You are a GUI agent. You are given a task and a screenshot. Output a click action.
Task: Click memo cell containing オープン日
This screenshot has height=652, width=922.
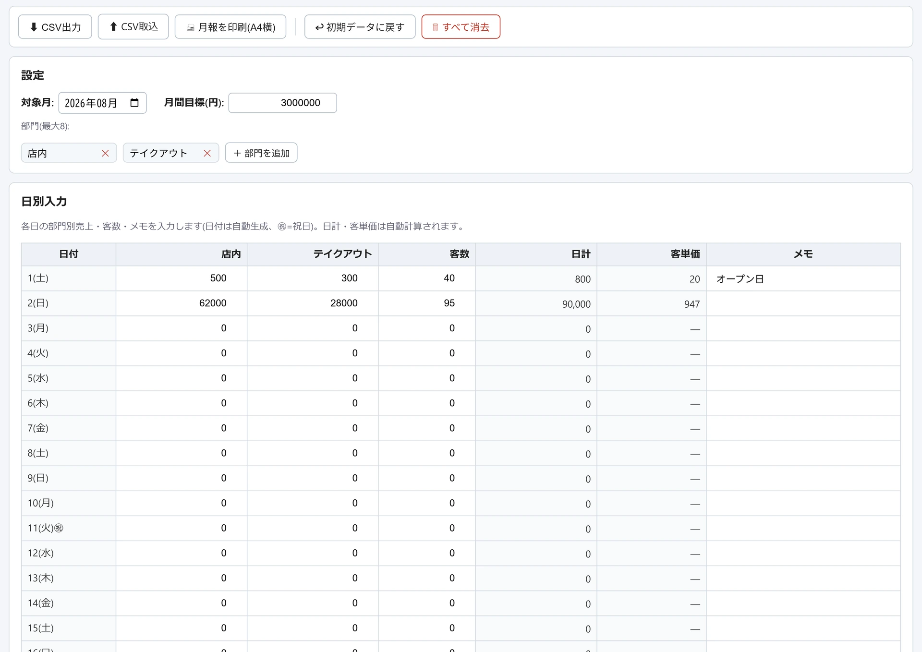(x=803, y=278)
